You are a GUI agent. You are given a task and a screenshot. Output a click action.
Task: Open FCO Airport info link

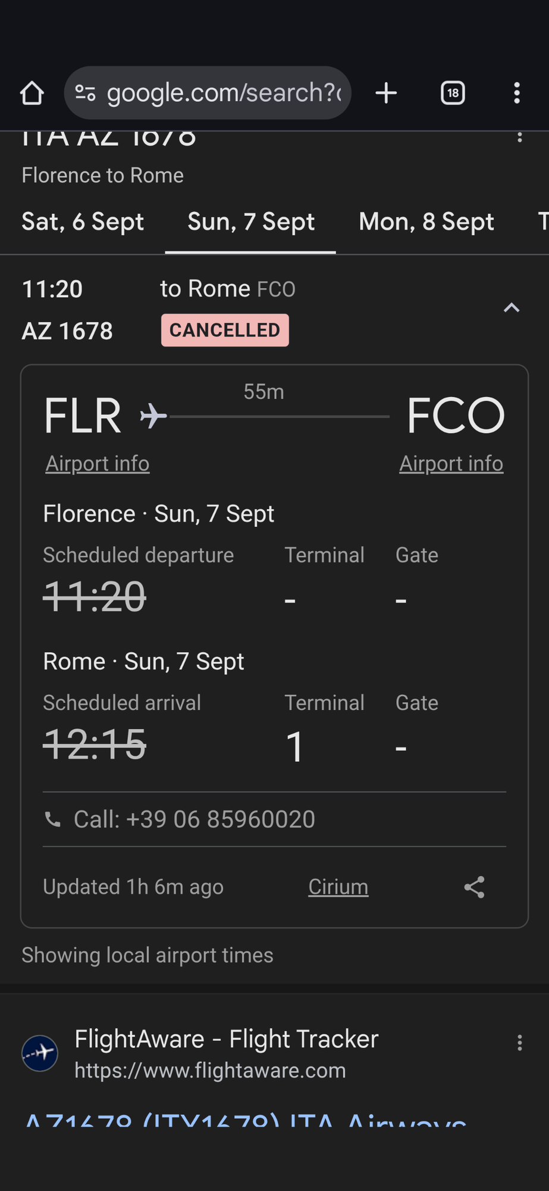point(451,463)
